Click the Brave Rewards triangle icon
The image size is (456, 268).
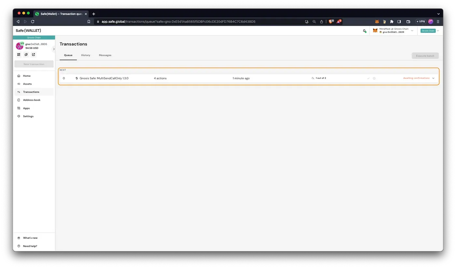click(x=339, y=21)
